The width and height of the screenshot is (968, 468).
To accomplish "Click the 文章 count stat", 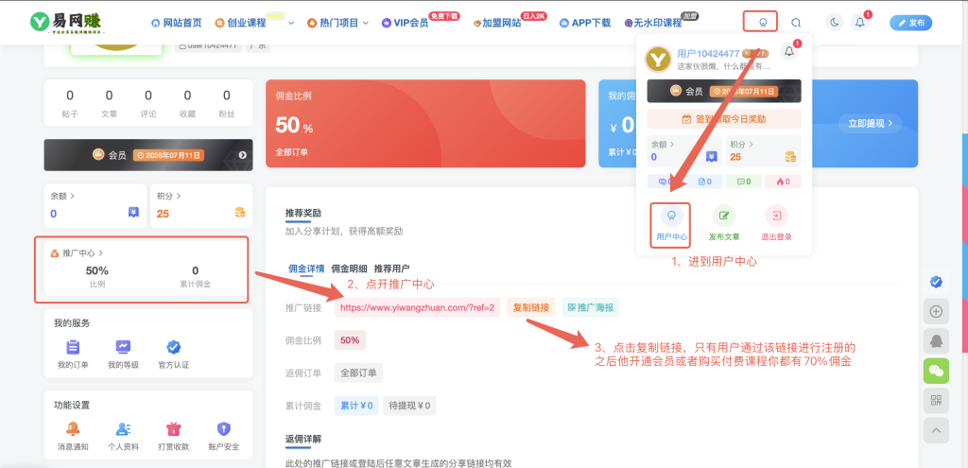I will [x=110, y=104].
